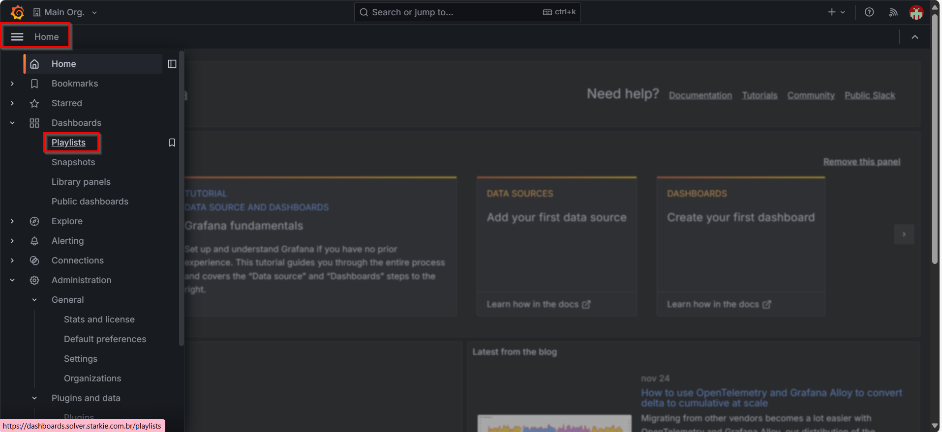Image resolution: width=942 pixels, height=432 pixels.
Task: Expand the Connections section
Action: [x=12, y=260]
